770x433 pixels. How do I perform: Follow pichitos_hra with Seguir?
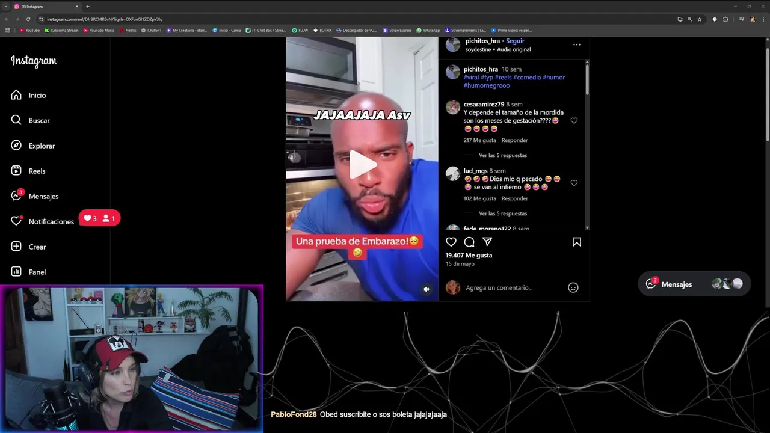tap(515, 41)
